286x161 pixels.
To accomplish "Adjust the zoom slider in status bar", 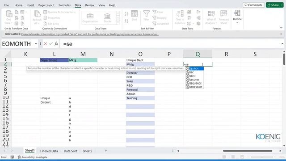I will (262, 157).
